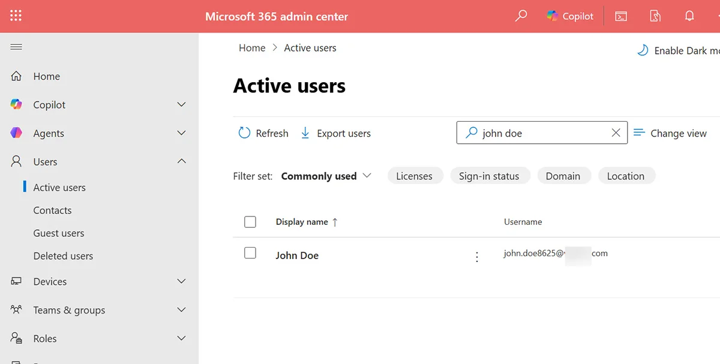Open the top bar search
Screen dimensions: 720x364
[x=521, y=16]
